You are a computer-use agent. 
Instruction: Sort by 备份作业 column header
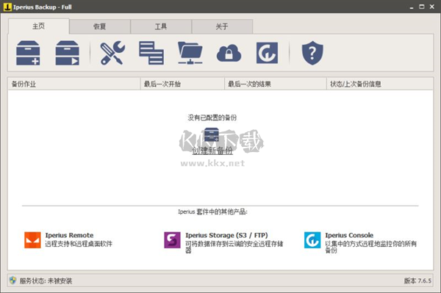(x=74, y=84)
